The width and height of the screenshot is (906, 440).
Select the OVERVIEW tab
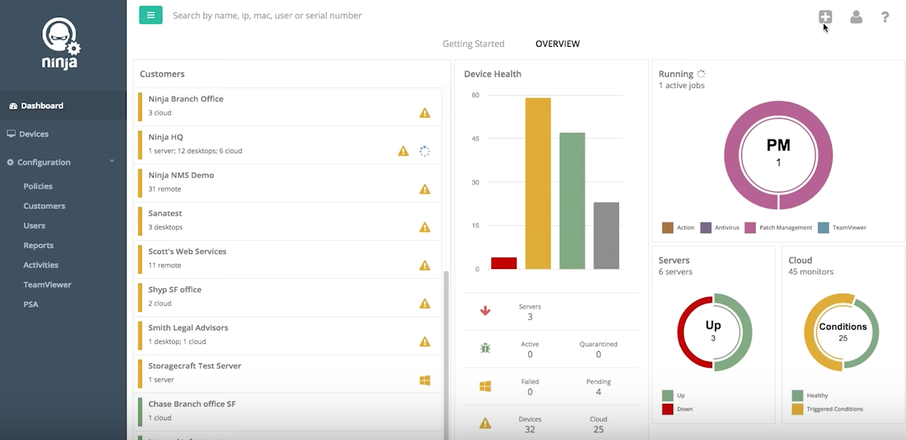557,44
